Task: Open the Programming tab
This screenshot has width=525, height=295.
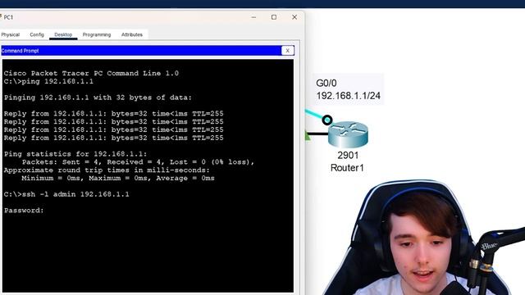Action: point(97,34)
